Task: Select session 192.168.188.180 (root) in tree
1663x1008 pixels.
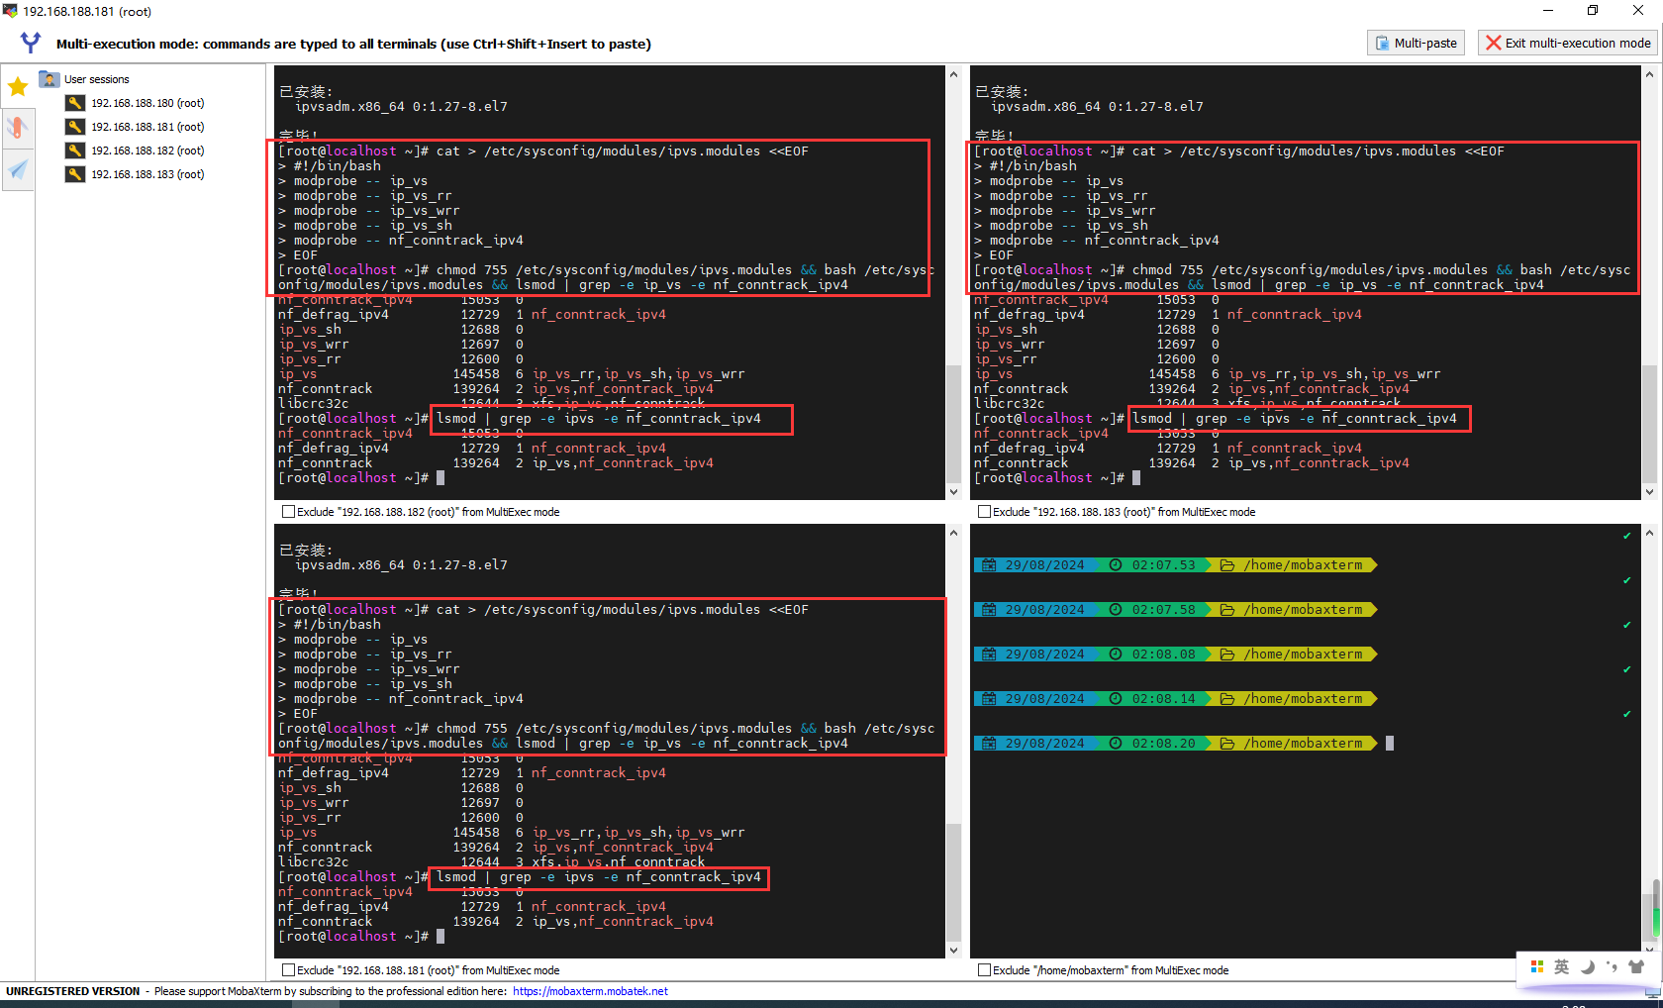Action: coord(147,103)
